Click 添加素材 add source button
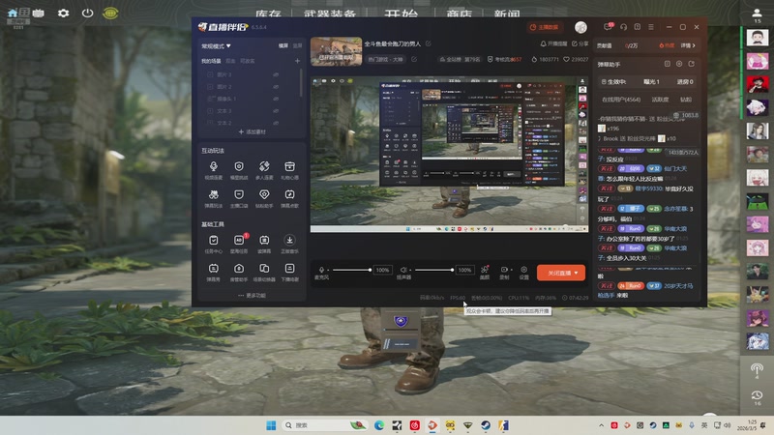This screenshot has width=774, height=435. coord(252,131)
